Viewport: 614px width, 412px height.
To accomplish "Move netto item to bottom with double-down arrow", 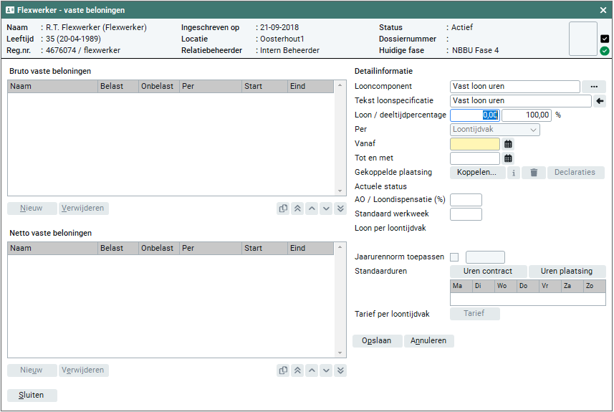I will (x=340, y=370).
